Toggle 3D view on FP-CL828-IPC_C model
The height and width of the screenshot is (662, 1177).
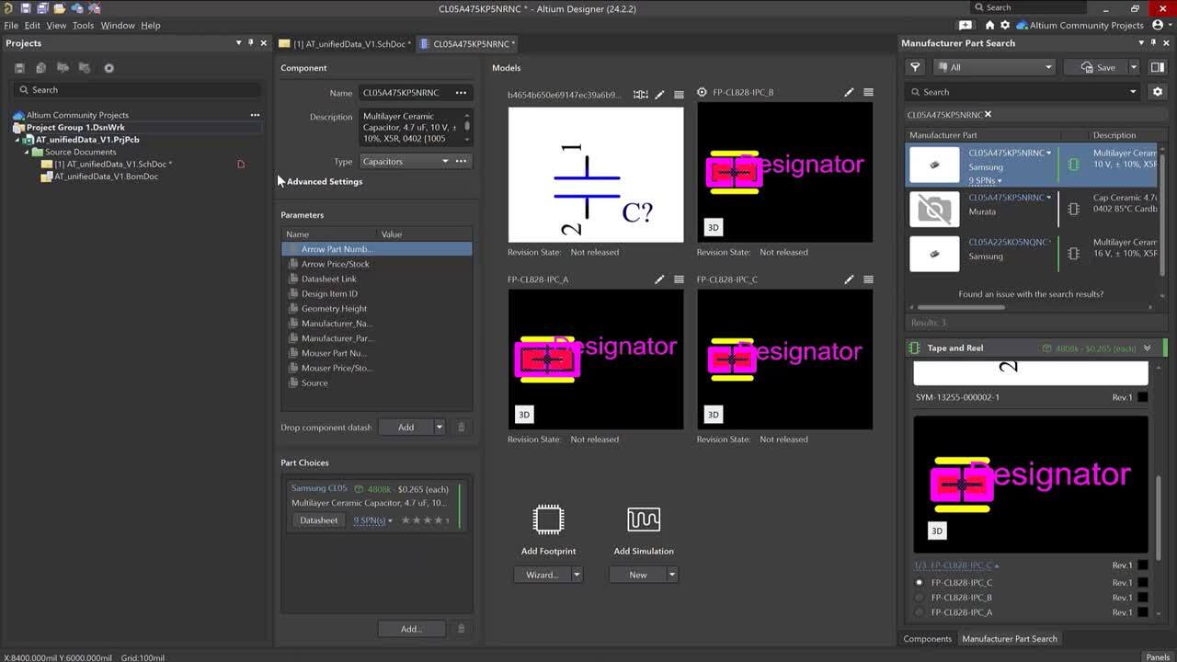[713, 415]
